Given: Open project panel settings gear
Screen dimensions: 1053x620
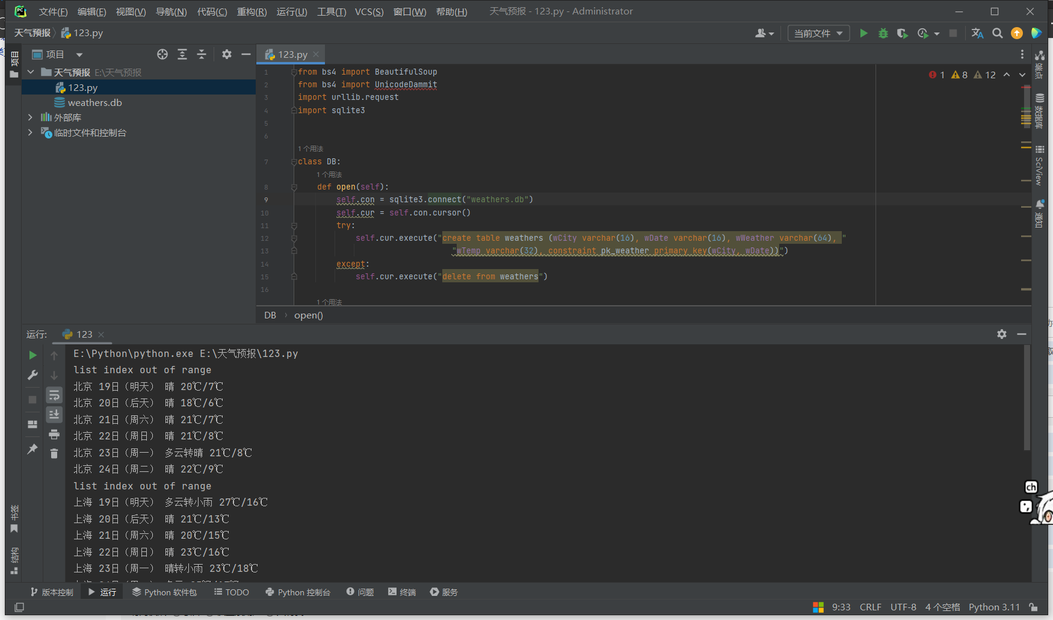Looking at the screenshot, I should point(226,55).
